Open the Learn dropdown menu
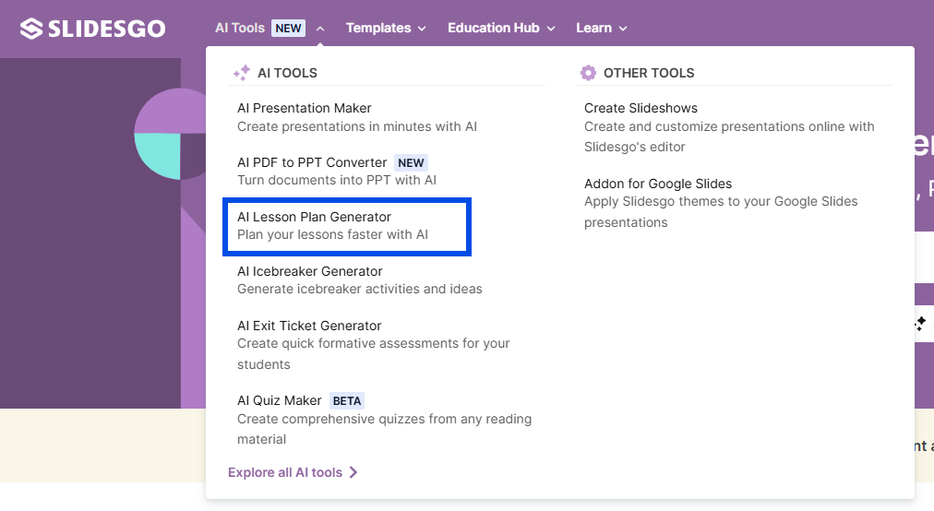Screen dimensions: 934x511 click(601, 29)
